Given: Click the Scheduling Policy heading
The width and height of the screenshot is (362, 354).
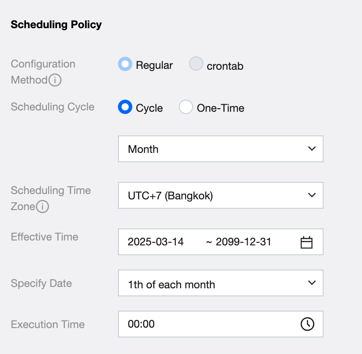Looking at the screenshot, I should (x=56, y=25).
